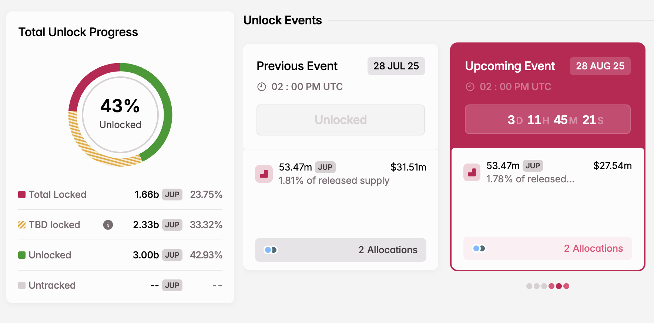The image size is (654, 323).
Task: Click the disabled Unlocked button
Action: coord(340,120)
